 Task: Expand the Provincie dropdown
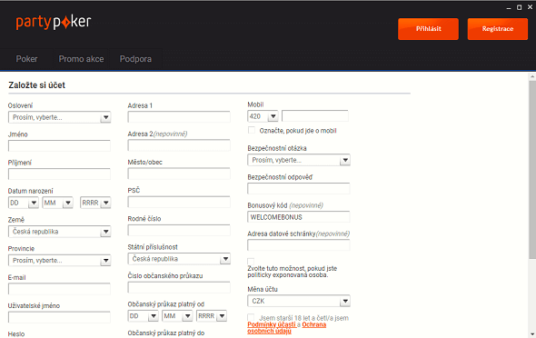(59, 261)
